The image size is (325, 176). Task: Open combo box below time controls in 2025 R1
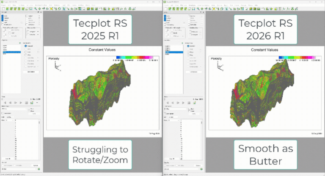[x=14, y=109]
